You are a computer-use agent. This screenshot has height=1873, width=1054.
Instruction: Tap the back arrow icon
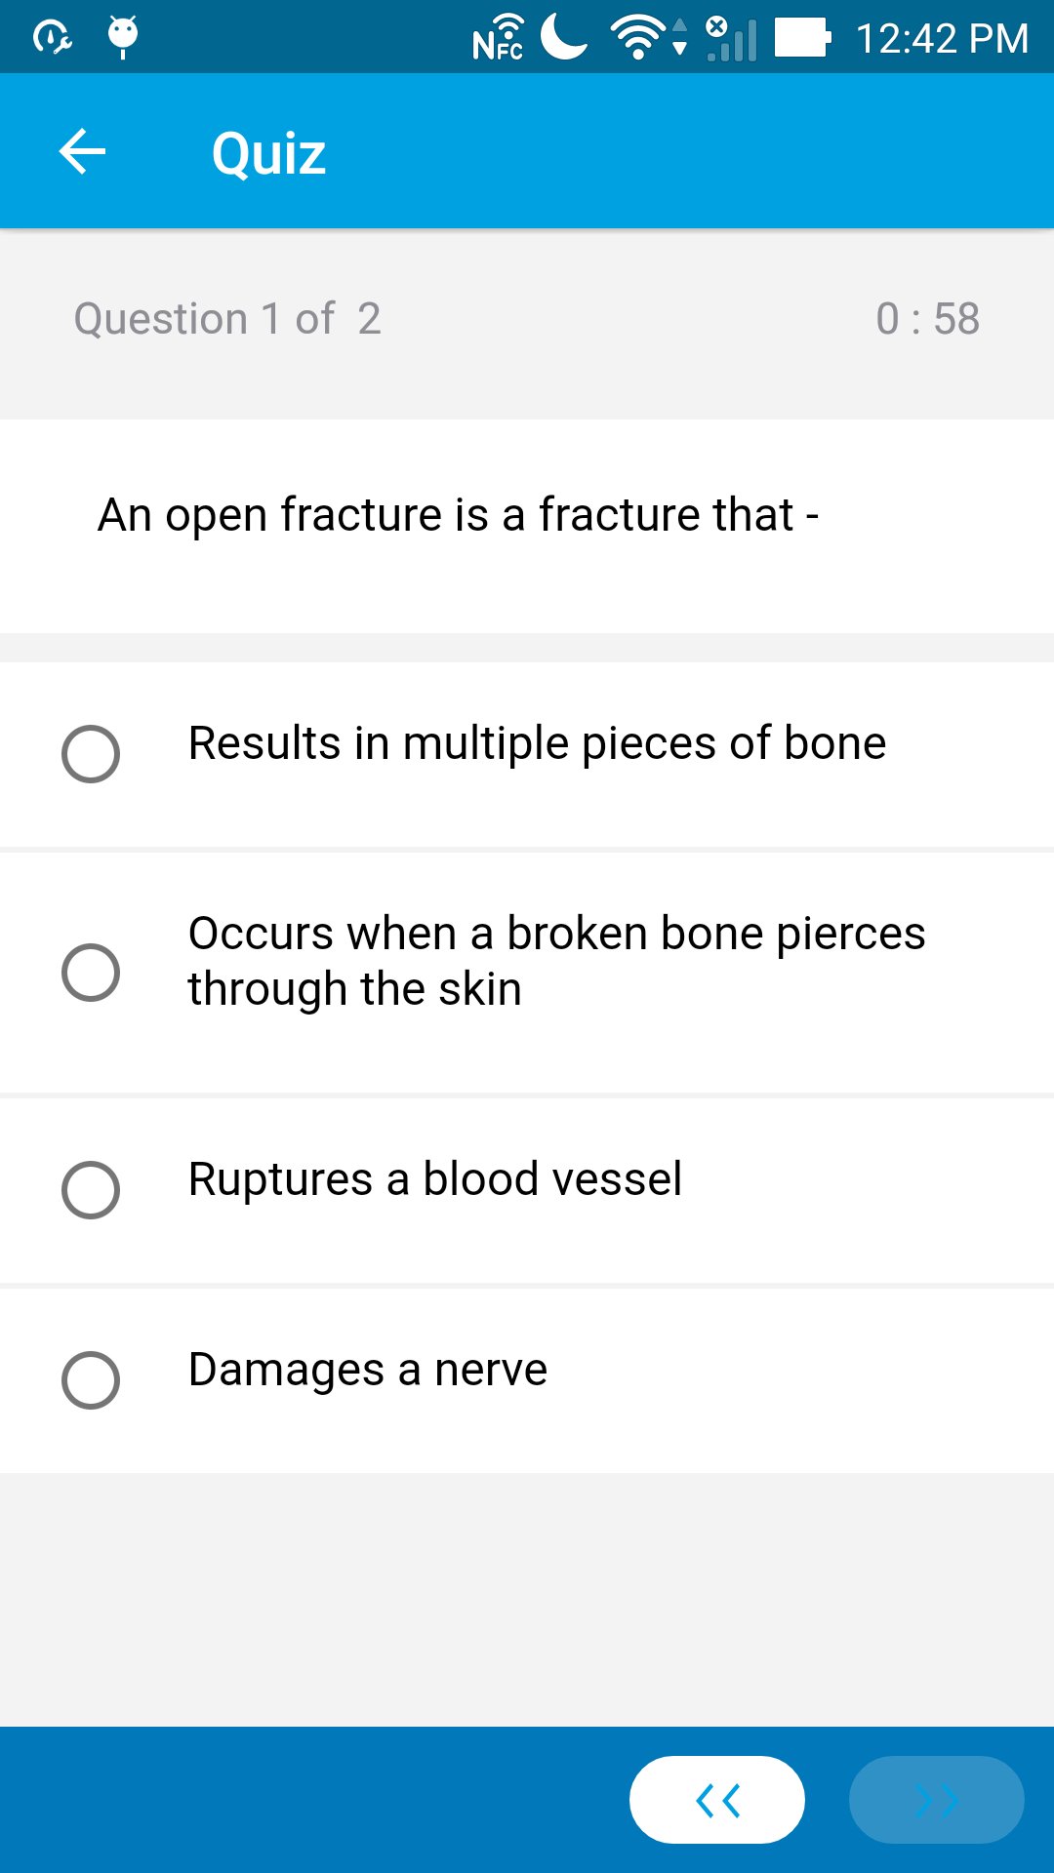83,152
